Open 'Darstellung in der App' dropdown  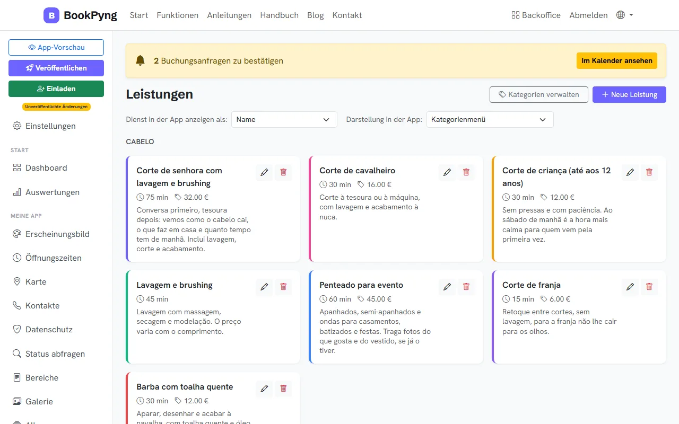point(490,120)
